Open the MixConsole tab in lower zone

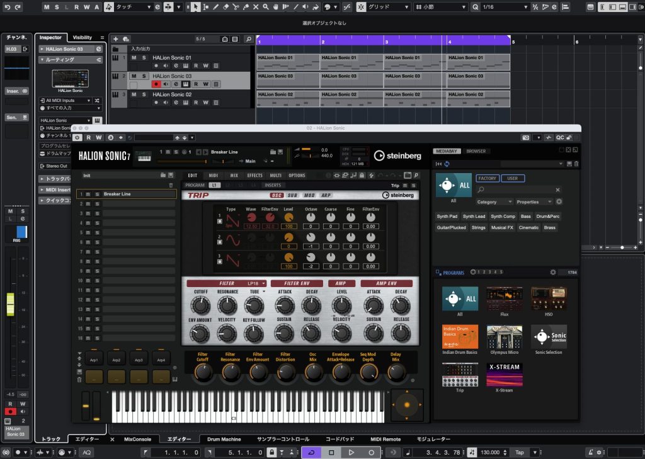tap(137, 439)
